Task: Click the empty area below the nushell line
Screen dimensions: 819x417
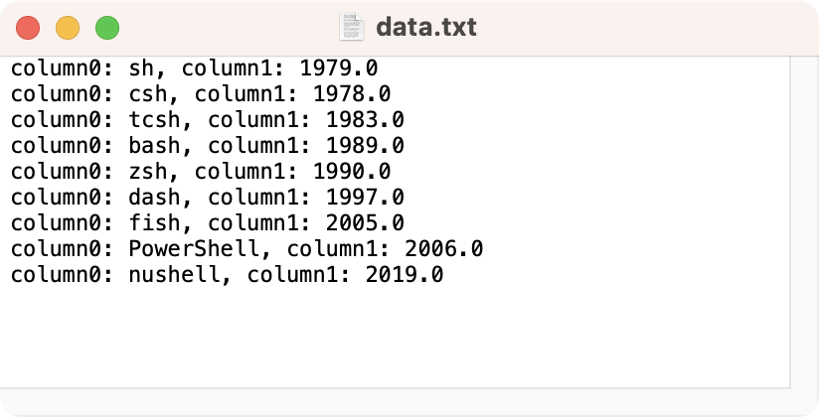Action: pos(398,338)
